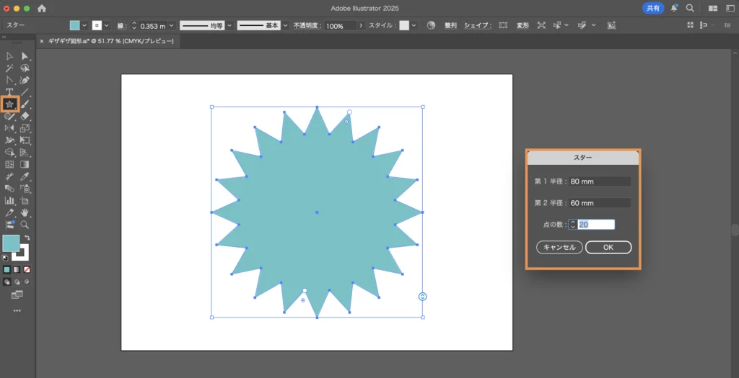Open the stroke weight dropdown

pos(171,25)
